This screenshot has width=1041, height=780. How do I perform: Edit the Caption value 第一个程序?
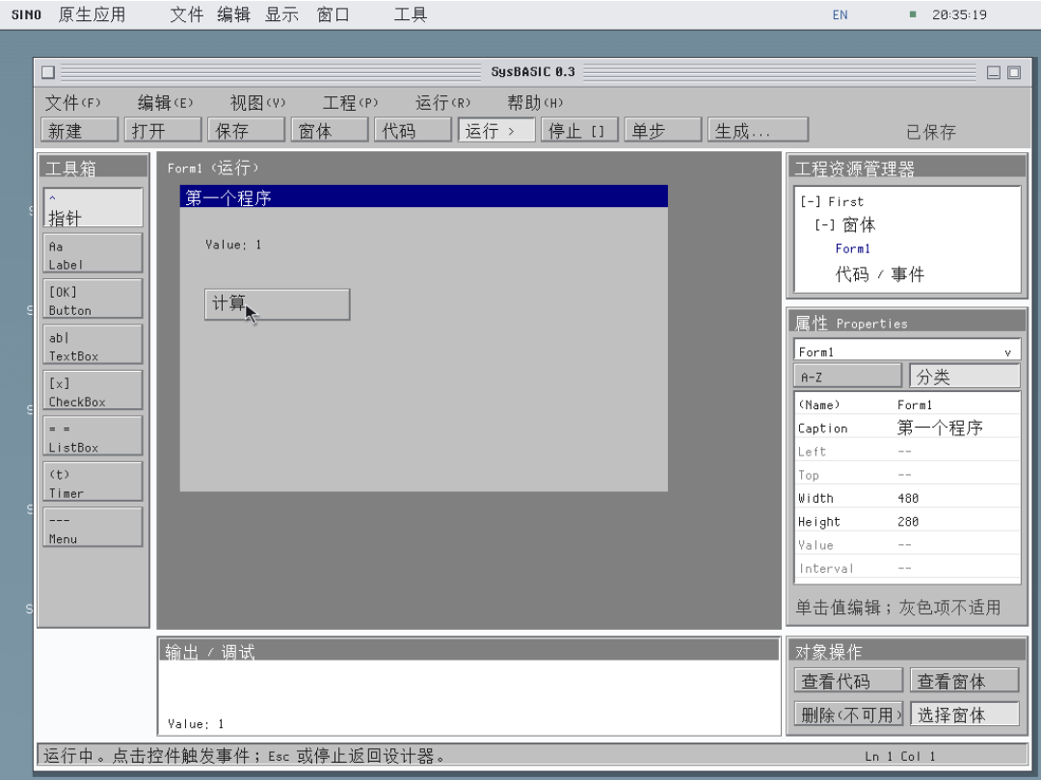(940, 428)
